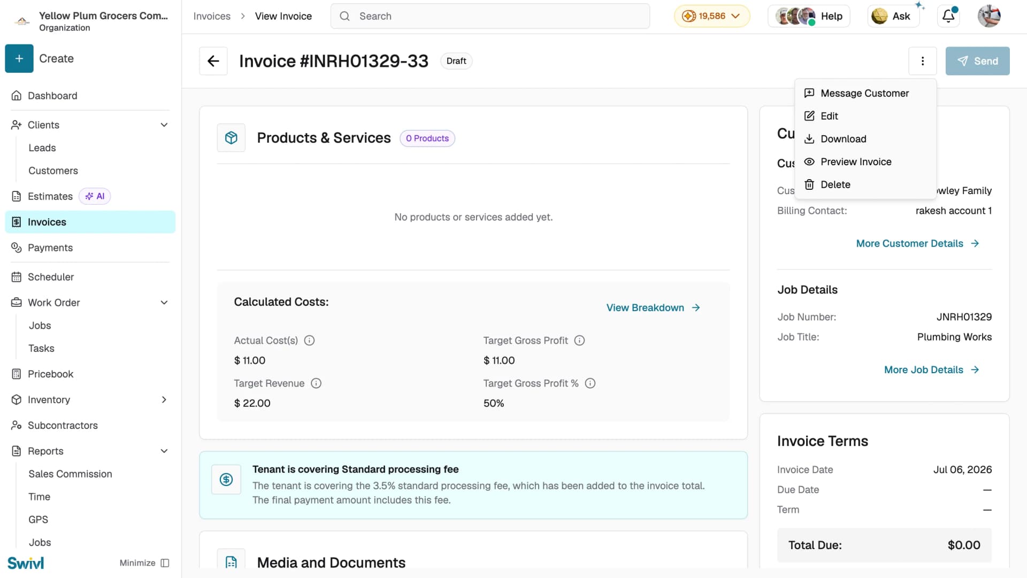1027x578 pixels.
Task: Click job number JNRH01329
Action: click(964, 317)
